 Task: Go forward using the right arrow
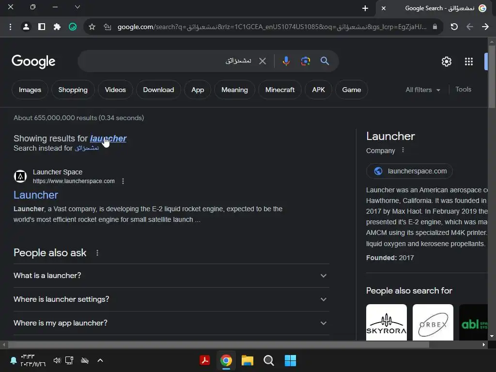point(485,27)
